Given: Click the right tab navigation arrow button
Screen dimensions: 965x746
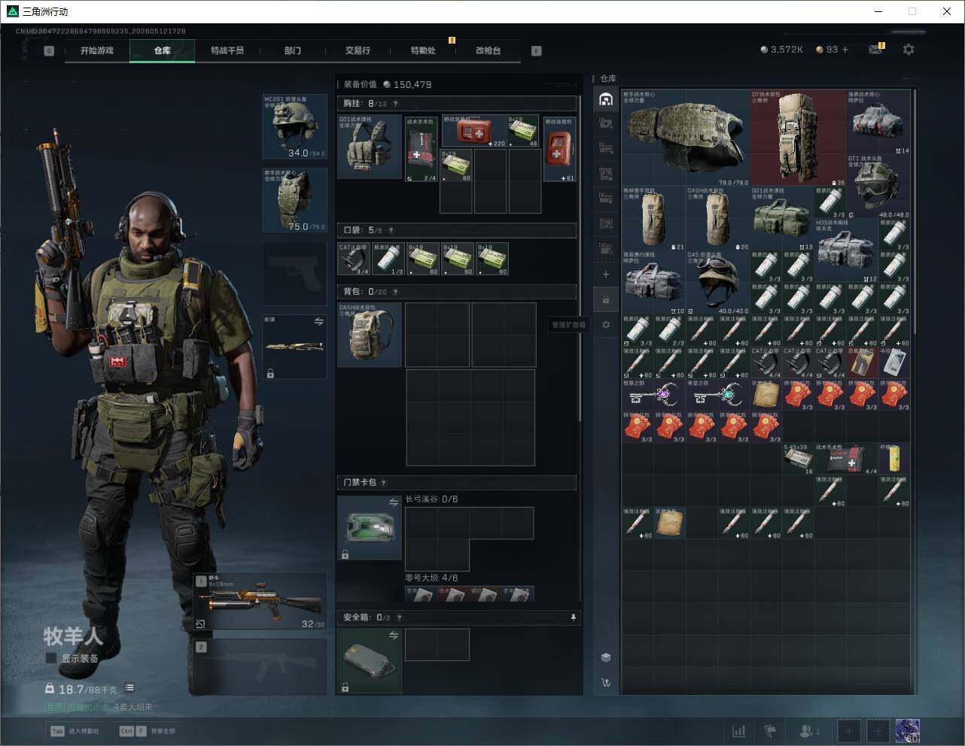Looking at the screenshot, I should 537,51.
